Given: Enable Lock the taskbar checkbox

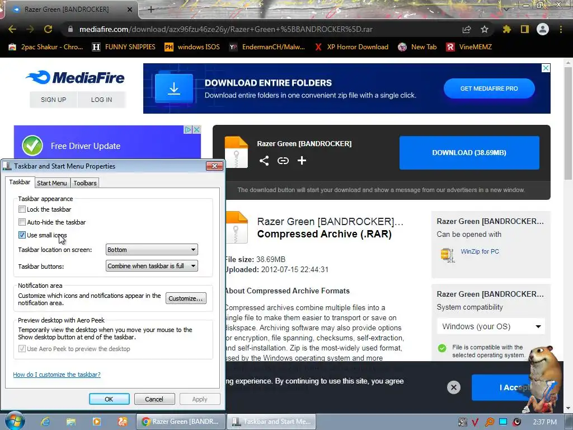Looking at the screenshot, I should (22, 209).
